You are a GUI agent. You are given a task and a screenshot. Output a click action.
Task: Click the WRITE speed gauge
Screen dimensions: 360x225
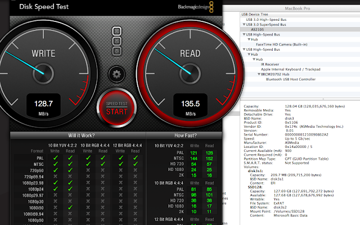pos(43,74)
